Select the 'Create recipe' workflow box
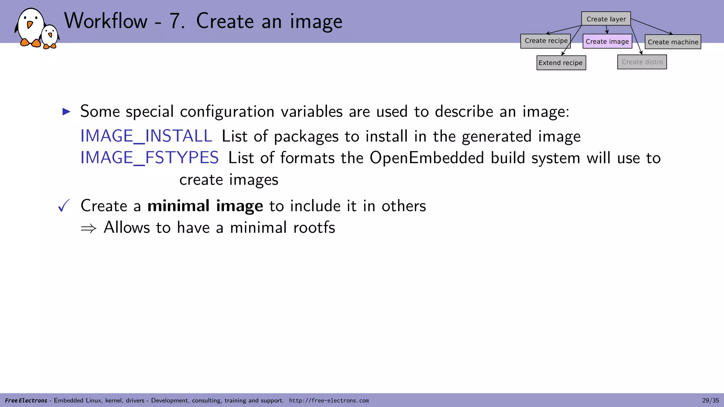The height and width of the screenshot is (407, 724). click(546, 41)
